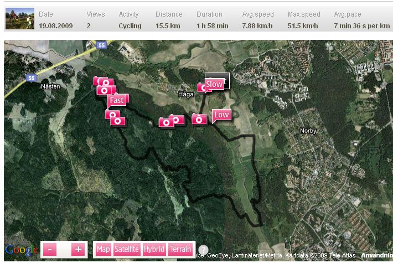Switch to Map view
The height and width of the screenshot is (263, 393).
pos(104,249)
